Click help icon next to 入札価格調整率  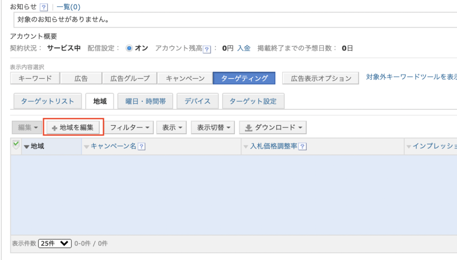pos(303,146)
